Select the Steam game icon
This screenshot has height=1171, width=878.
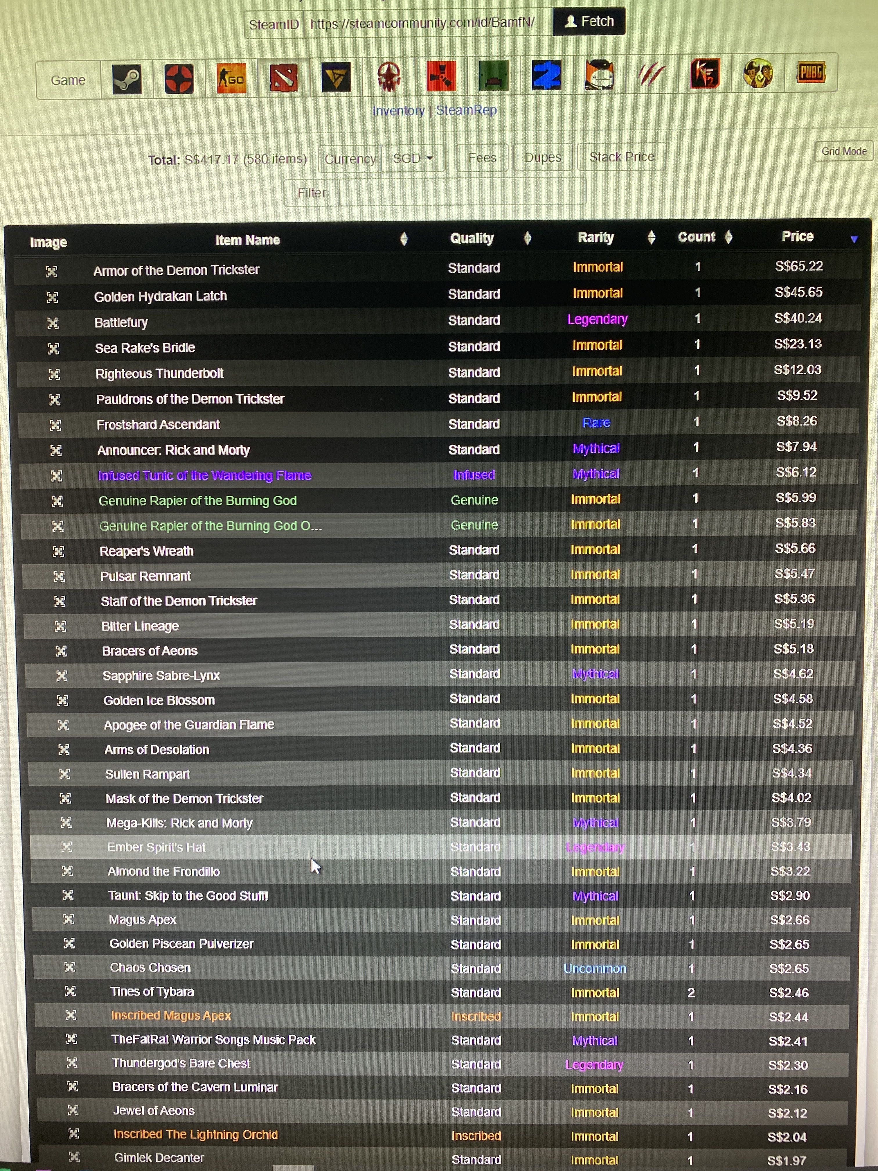click(x=127, y=79)
